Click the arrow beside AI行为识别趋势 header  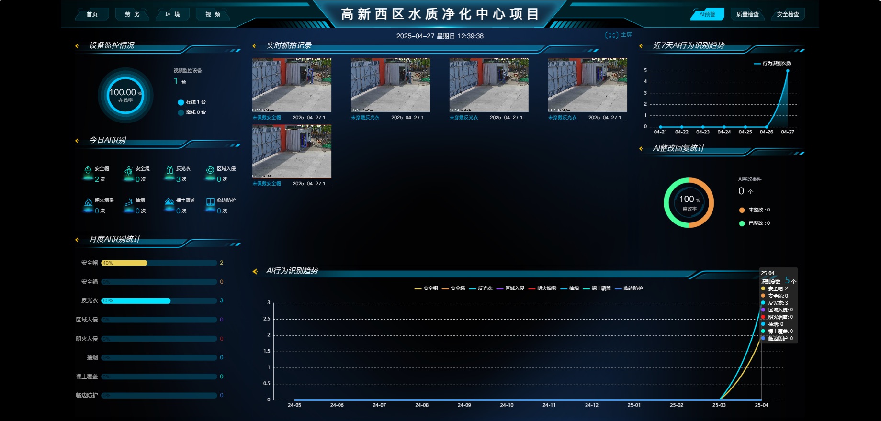click(255, 271)
